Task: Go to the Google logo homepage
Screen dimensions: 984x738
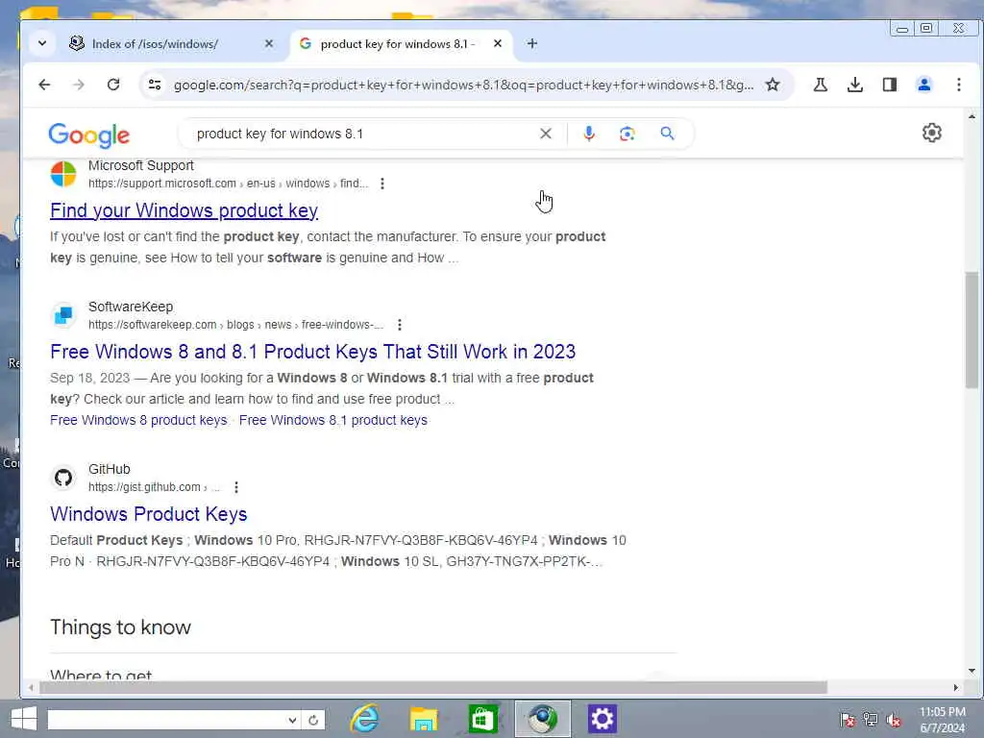Action: [x=88, y=135]
